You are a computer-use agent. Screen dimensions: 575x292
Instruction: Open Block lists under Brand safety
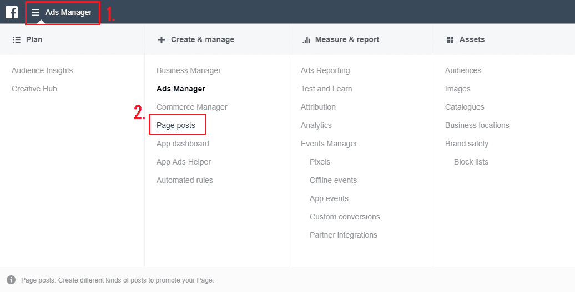[471, 162]
